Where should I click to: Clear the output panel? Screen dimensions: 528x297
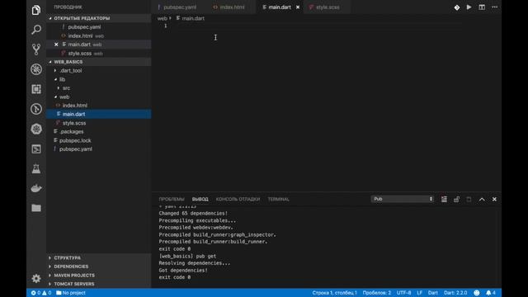coord(444,200)
